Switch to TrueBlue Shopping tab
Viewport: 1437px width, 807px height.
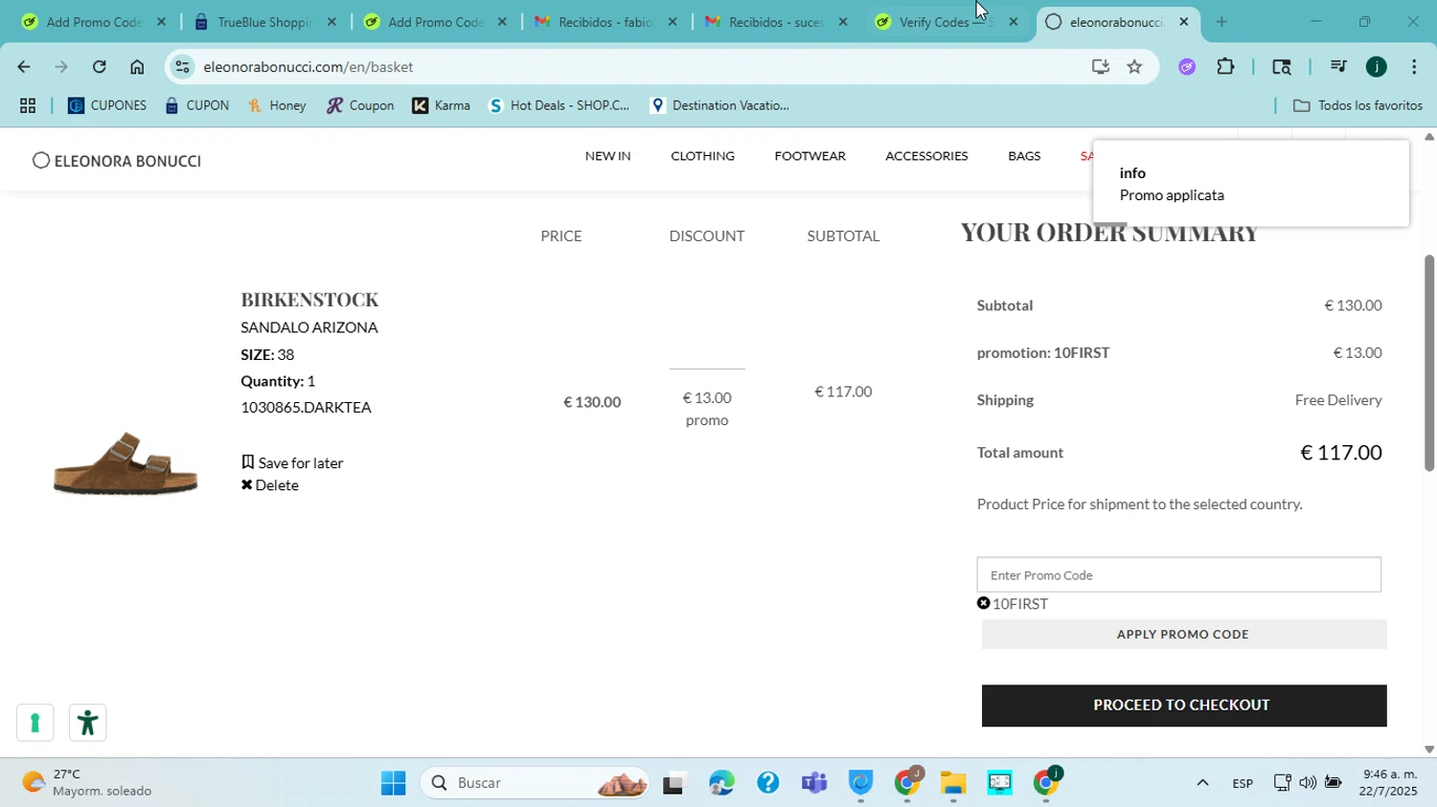[x=262, y=21]
